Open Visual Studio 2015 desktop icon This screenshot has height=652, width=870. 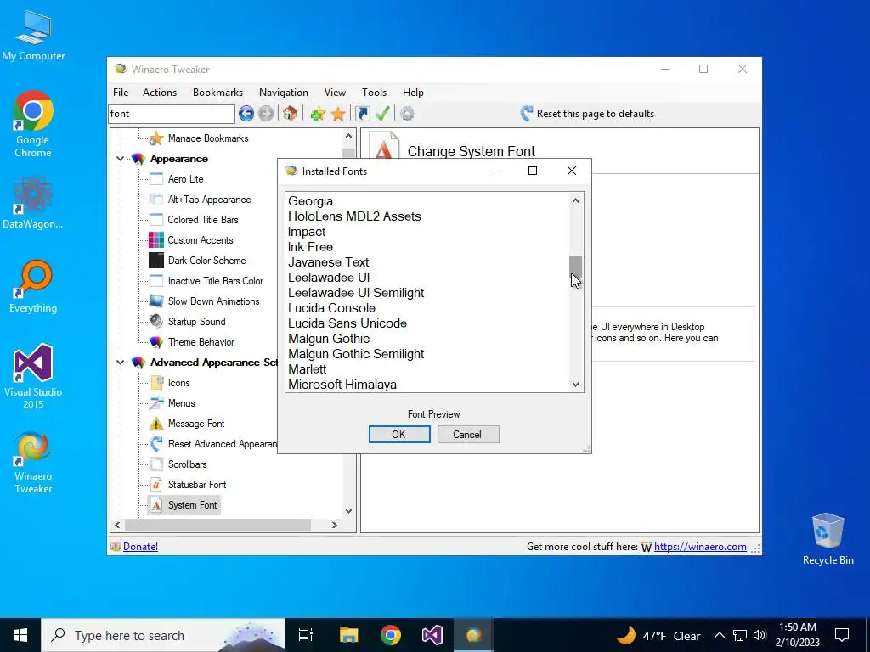coord(33,377)
